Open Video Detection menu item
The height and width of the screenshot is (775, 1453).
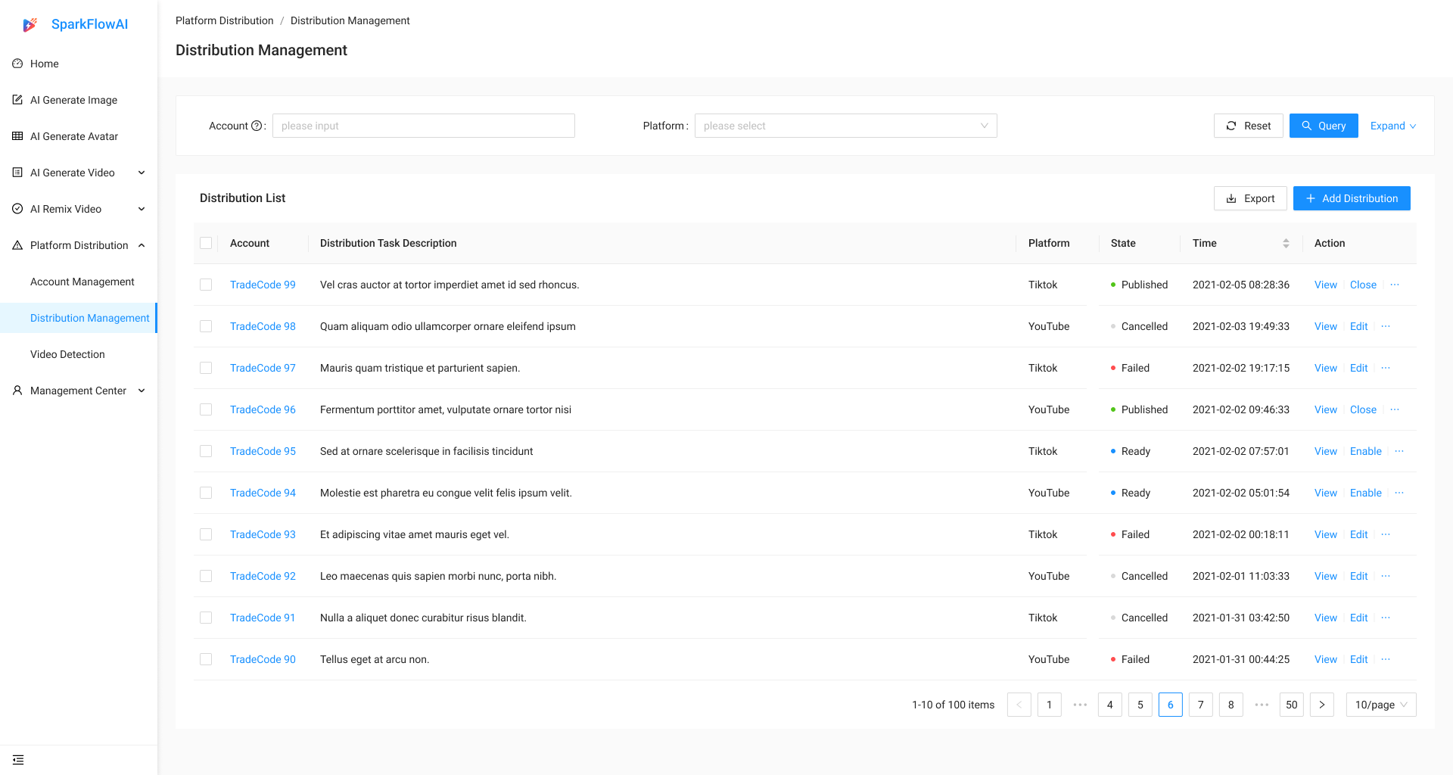[67, 354]
